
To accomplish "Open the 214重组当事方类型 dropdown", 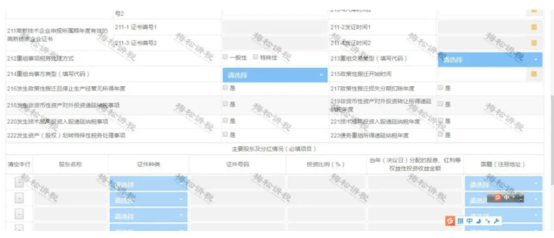I will click(275, 75).
